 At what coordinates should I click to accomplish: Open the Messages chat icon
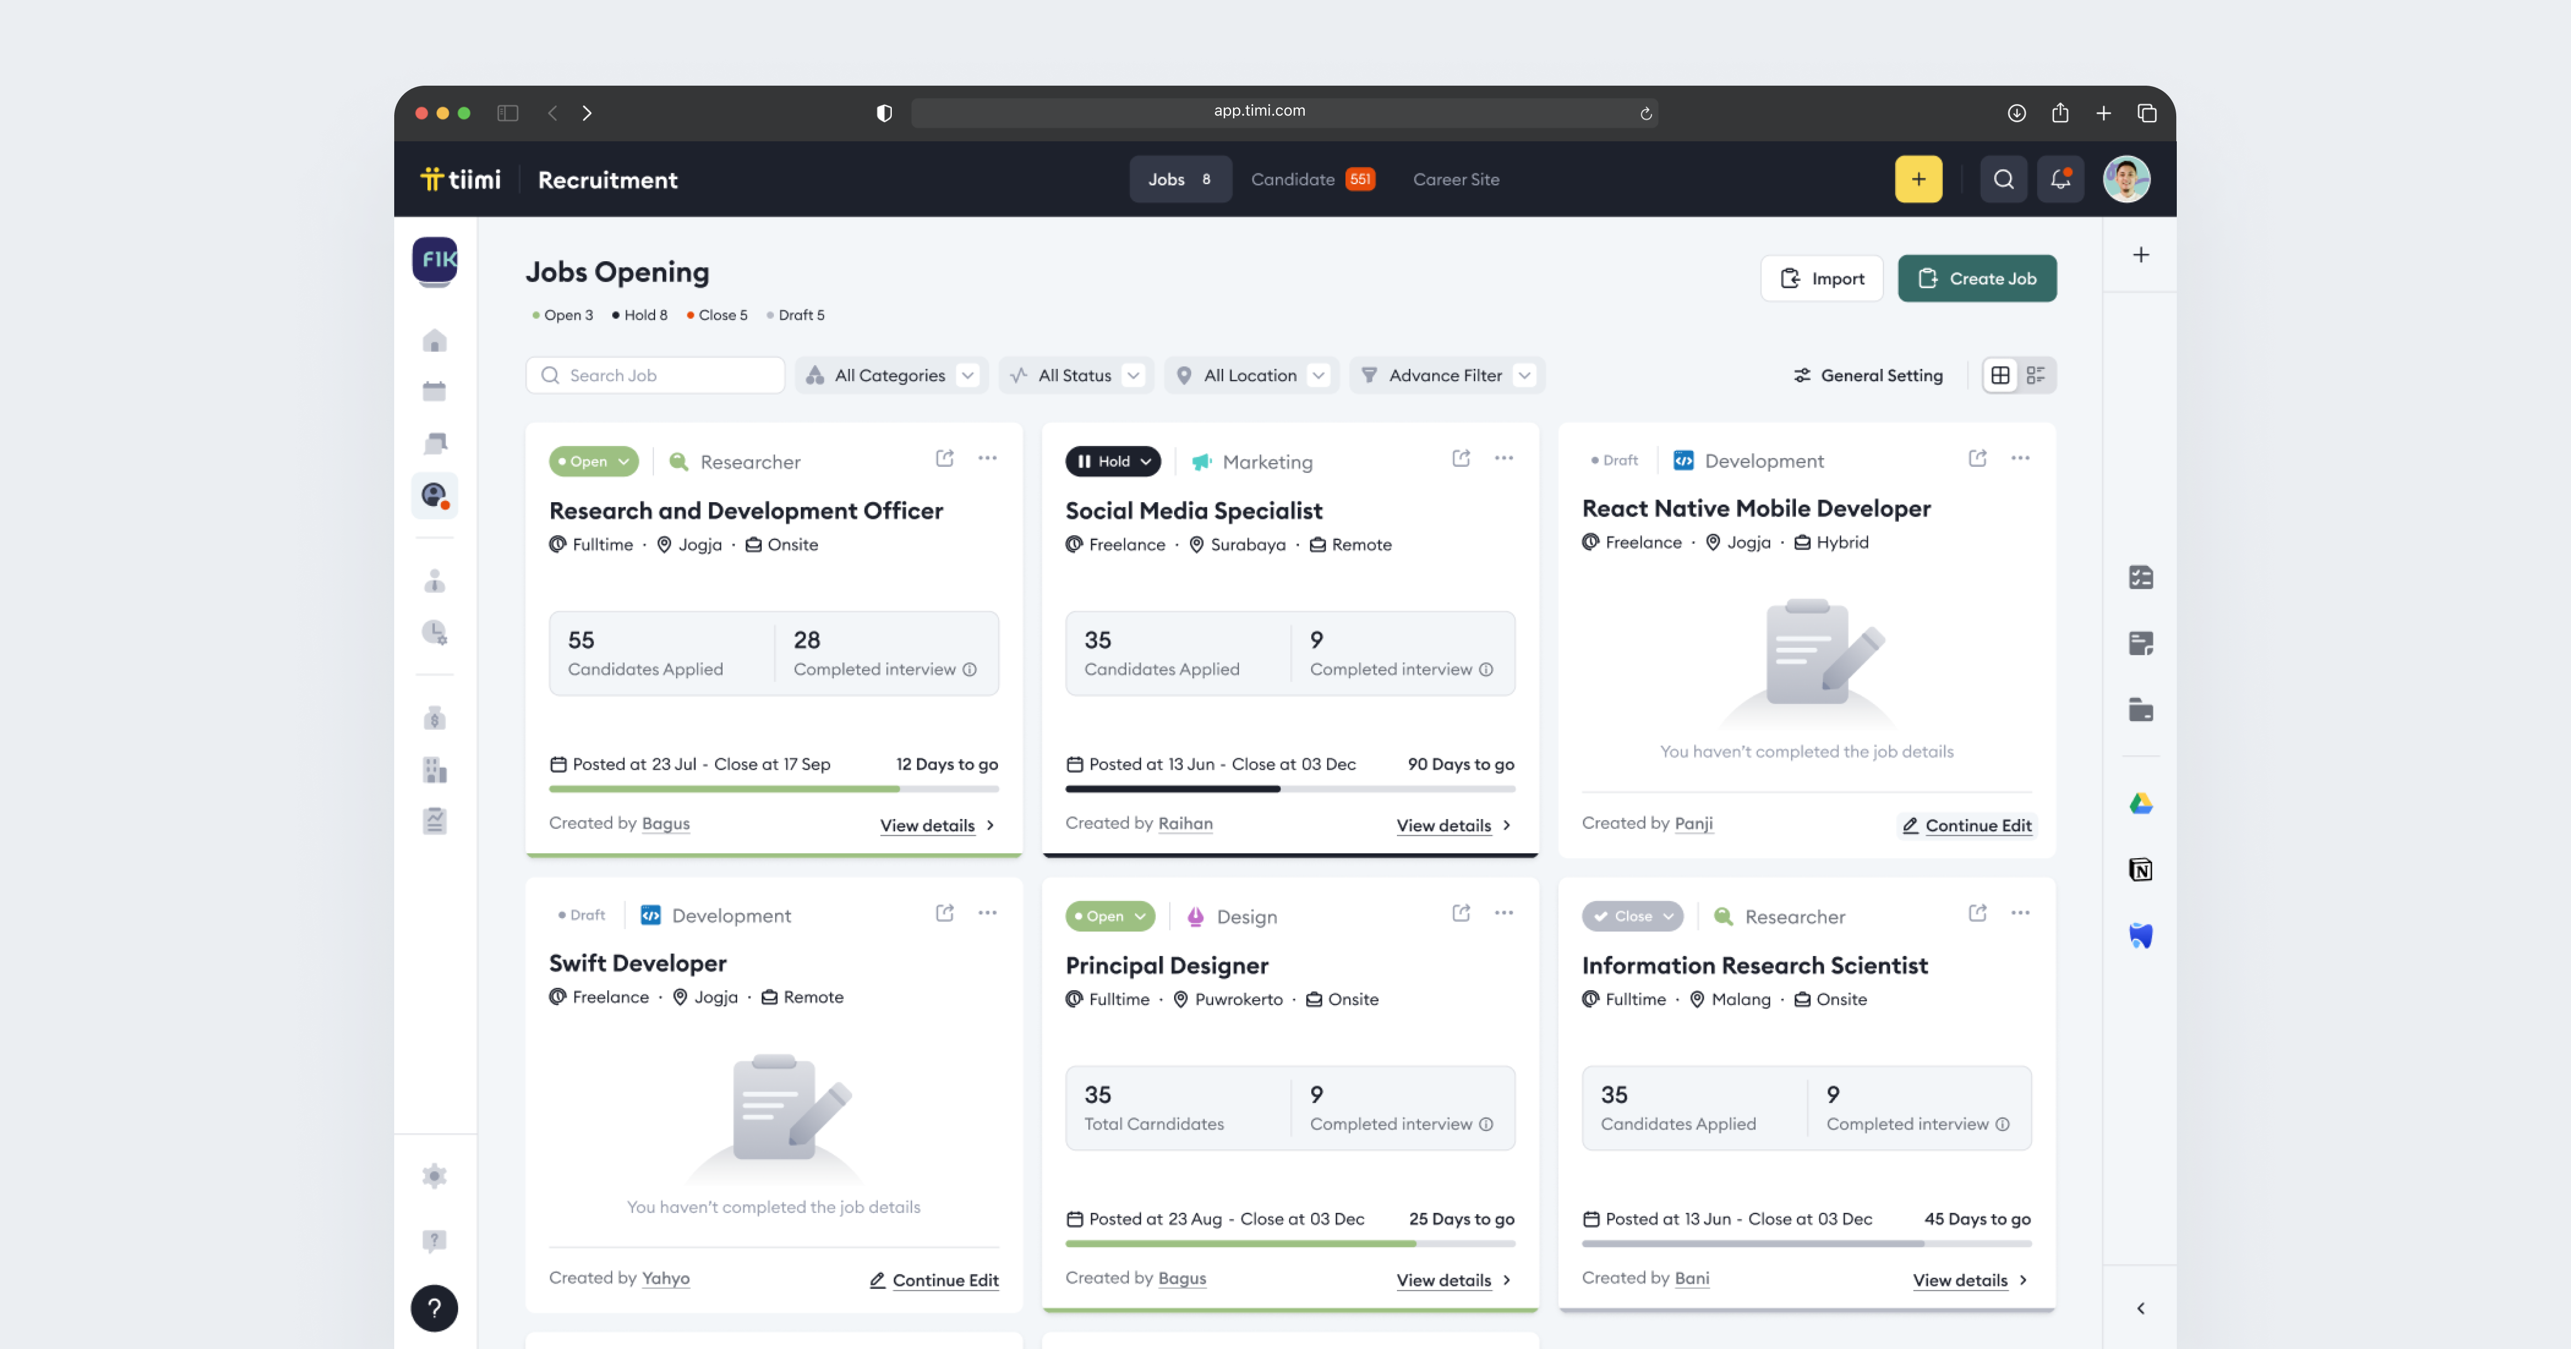(435, 442)
